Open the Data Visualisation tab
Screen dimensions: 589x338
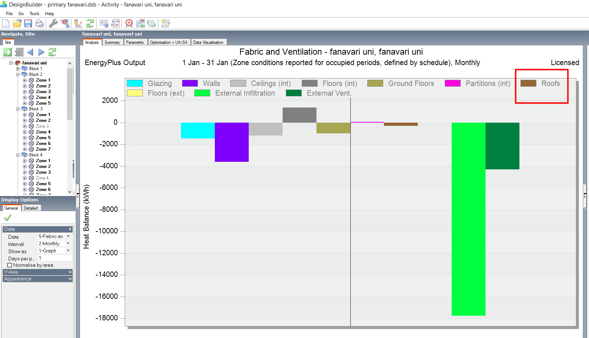[208, 42]
